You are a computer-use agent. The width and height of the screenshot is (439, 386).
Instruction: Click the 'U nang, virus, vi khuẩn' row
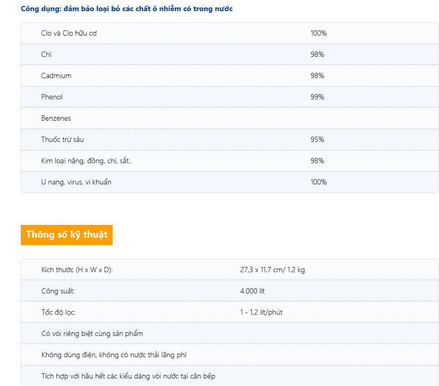coord(76,182)
